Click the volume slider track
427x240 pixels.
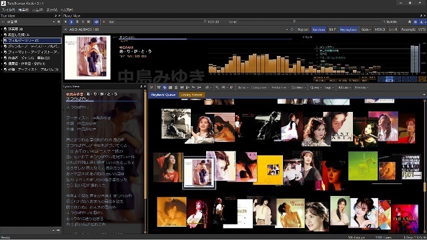click(161, 22)
